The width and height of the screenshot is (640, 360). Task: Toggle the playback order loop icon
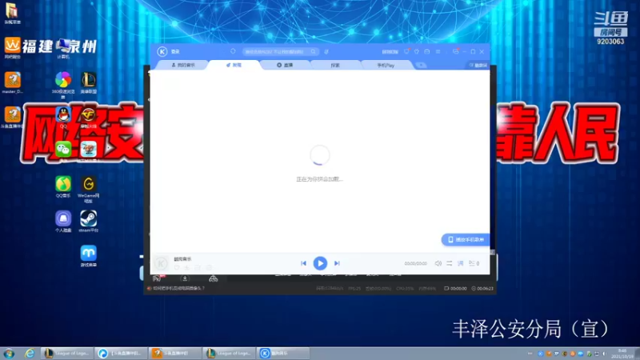point(449,263)
